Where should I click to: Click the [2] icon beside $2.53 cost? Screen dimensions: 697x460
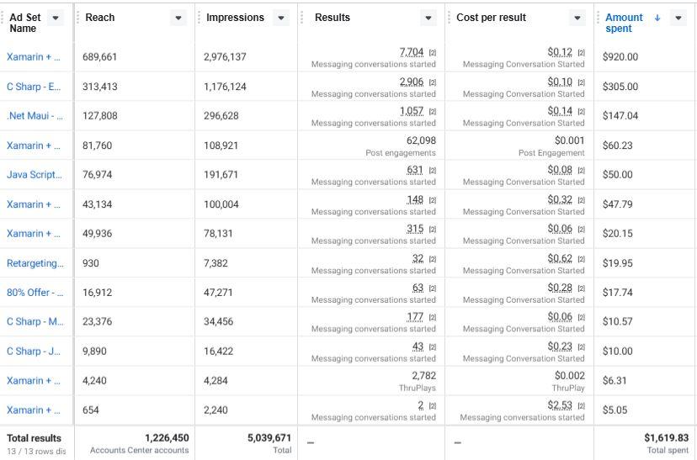(x=581, y=406)
